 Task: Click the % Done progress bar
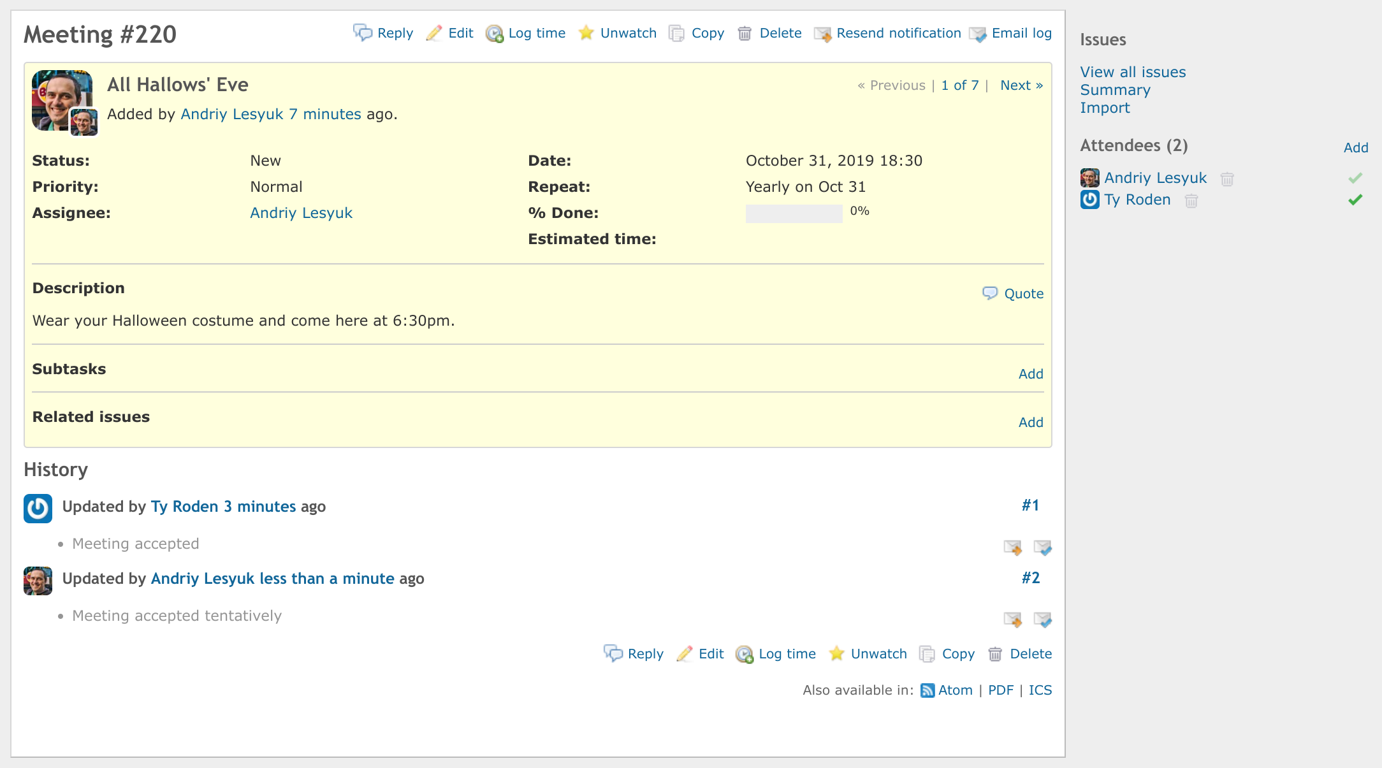[794, 214]
